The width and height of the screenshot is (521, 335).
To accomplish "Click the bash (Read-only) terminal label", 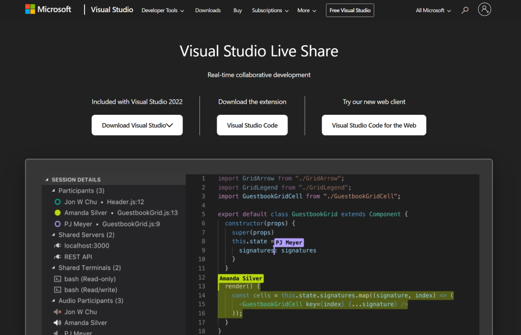I will point(90,279).
